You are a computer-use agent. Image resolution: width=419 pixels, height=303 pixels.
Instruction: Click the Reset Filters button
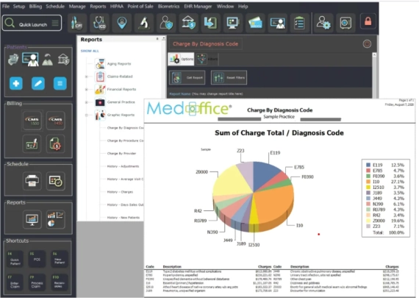(229, 77)
